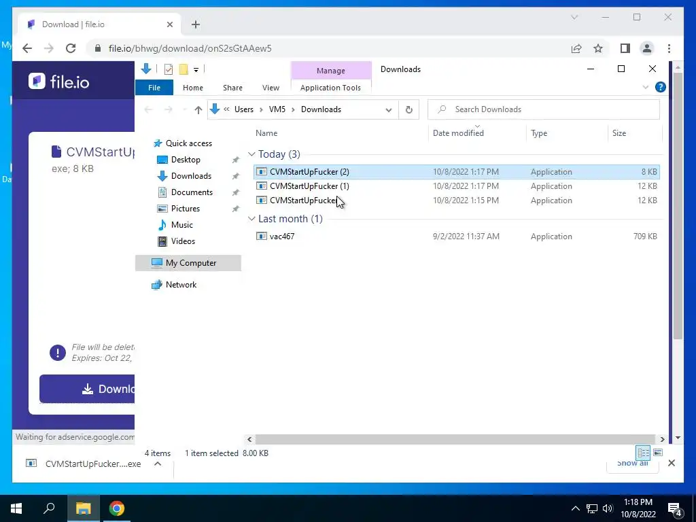Click the Recent locations dropdown arrow
696x522 pixels.
point(184,109)
